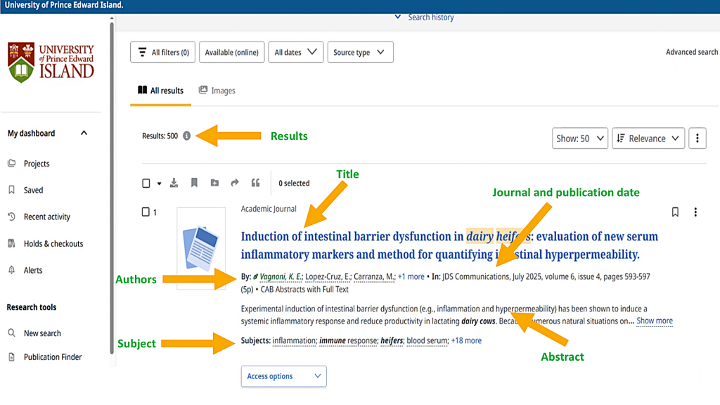Open the Relevance sort dropdown
This screenshot has height=405, width=720.
(x=648, y=139)
